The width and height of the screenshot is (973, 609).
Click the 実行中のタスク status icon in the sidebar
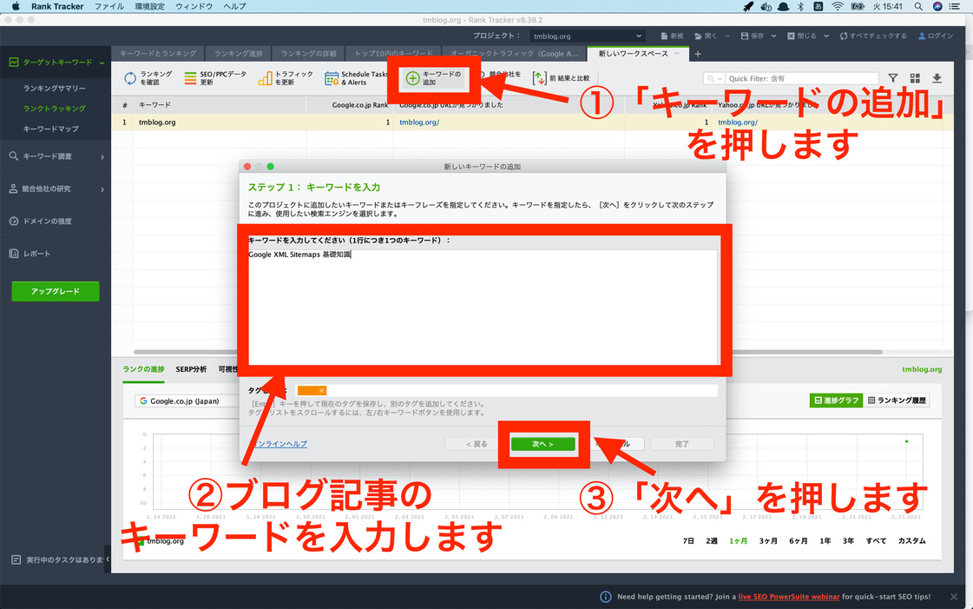click(x=16, y=559)
